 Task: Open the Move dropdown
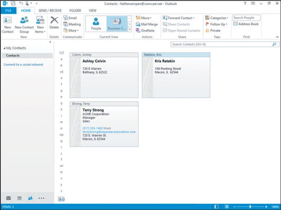(x=144, y=18)
